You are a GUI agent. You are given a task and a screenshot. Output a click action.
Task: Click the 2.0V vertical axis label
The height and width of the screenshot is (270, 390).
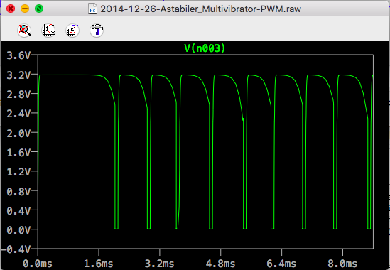tap(18, 133)
